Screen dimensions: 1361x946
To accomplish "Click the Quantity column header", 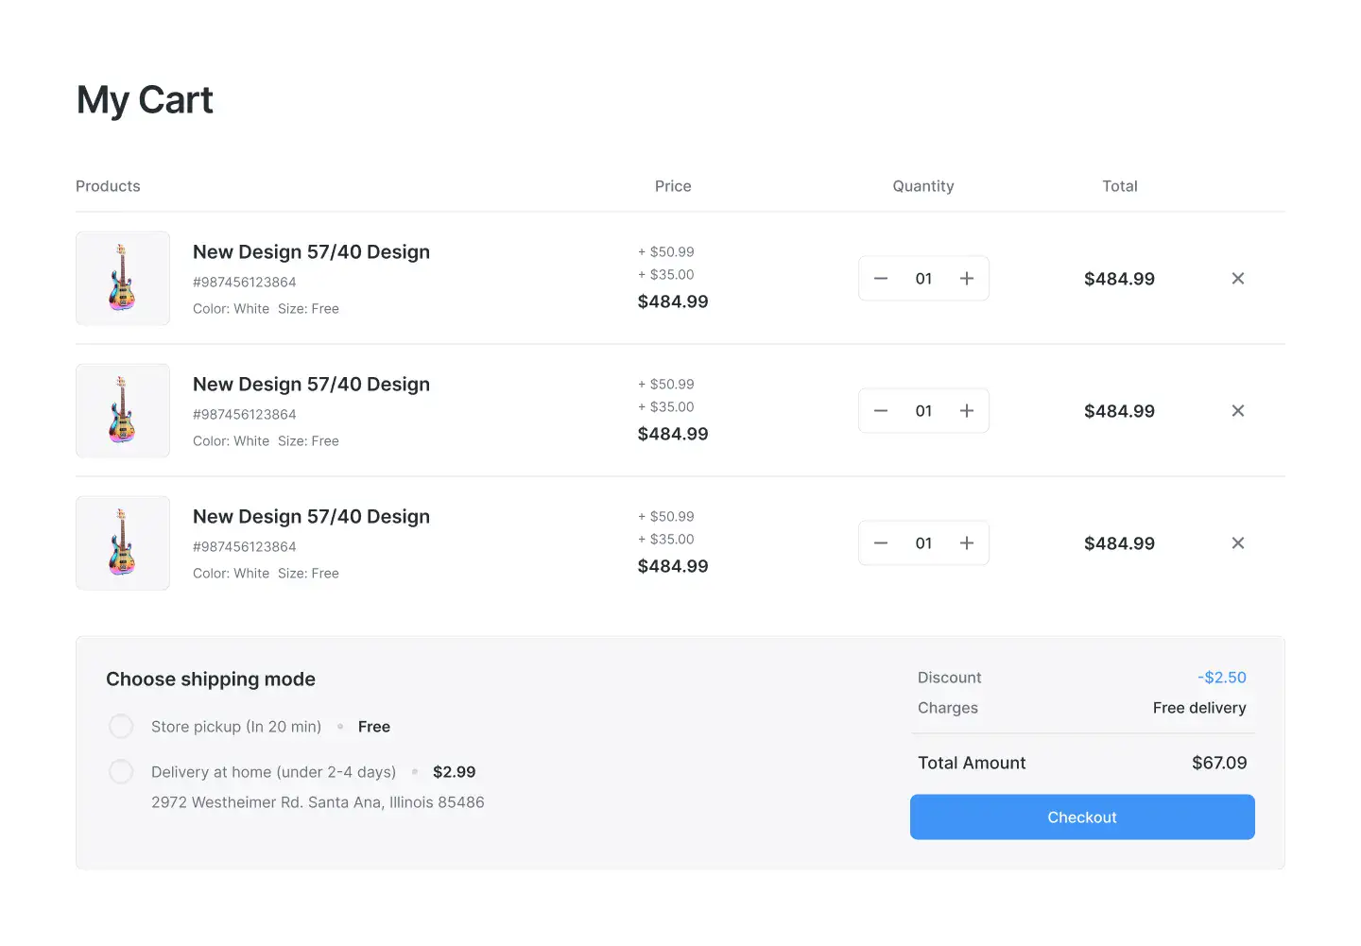I will (923, 186).
